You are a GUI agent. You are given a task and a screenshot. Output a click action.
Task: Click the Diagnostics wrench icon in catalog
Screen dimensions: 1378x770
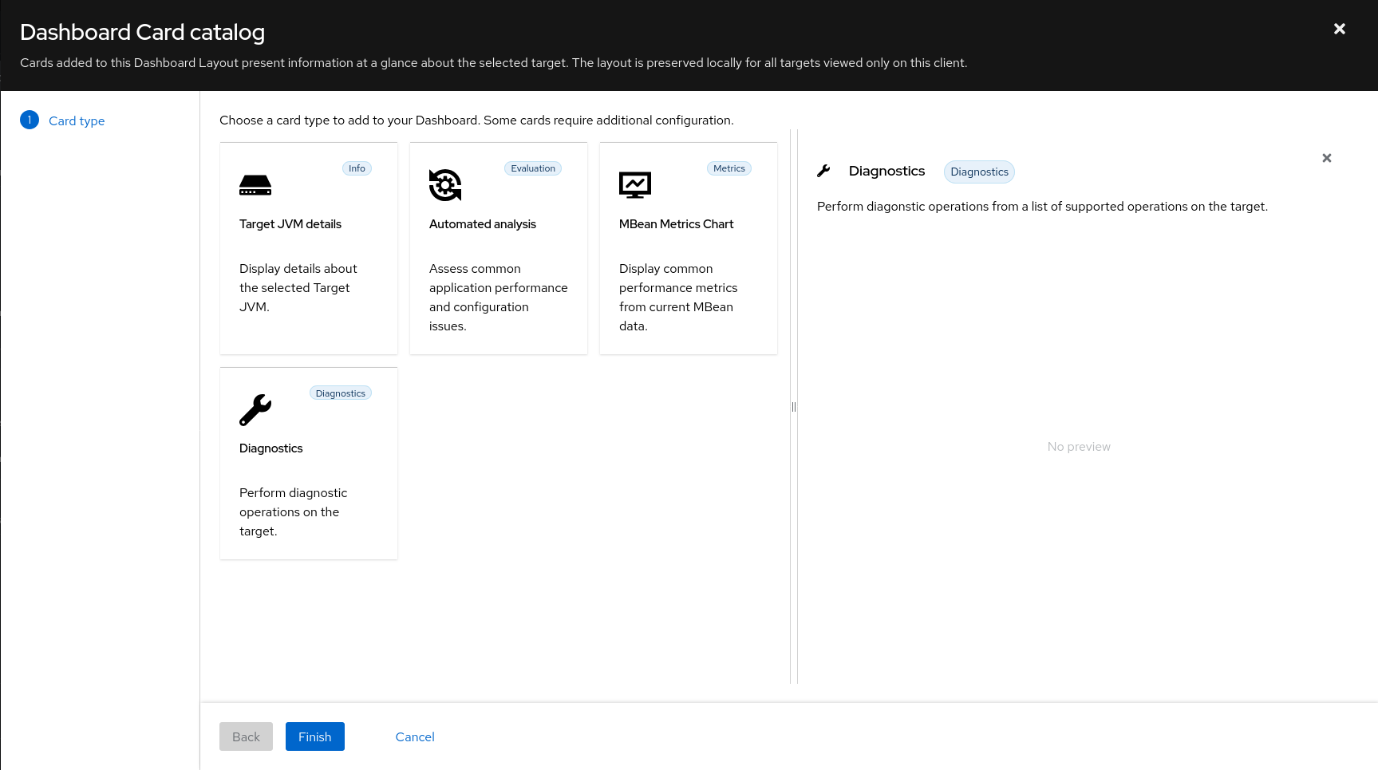click(255, 410)
